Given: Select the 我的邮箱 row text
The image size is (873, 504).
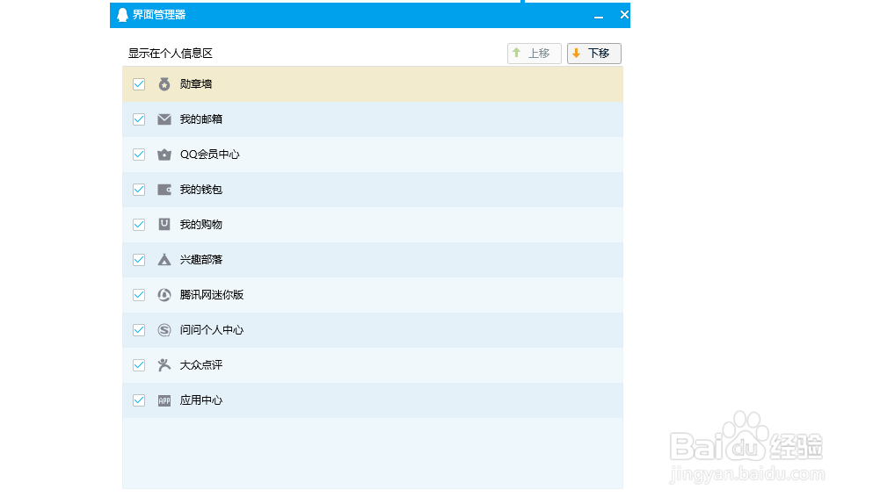Looking at the screenshot, I should (x=201, y=119).
